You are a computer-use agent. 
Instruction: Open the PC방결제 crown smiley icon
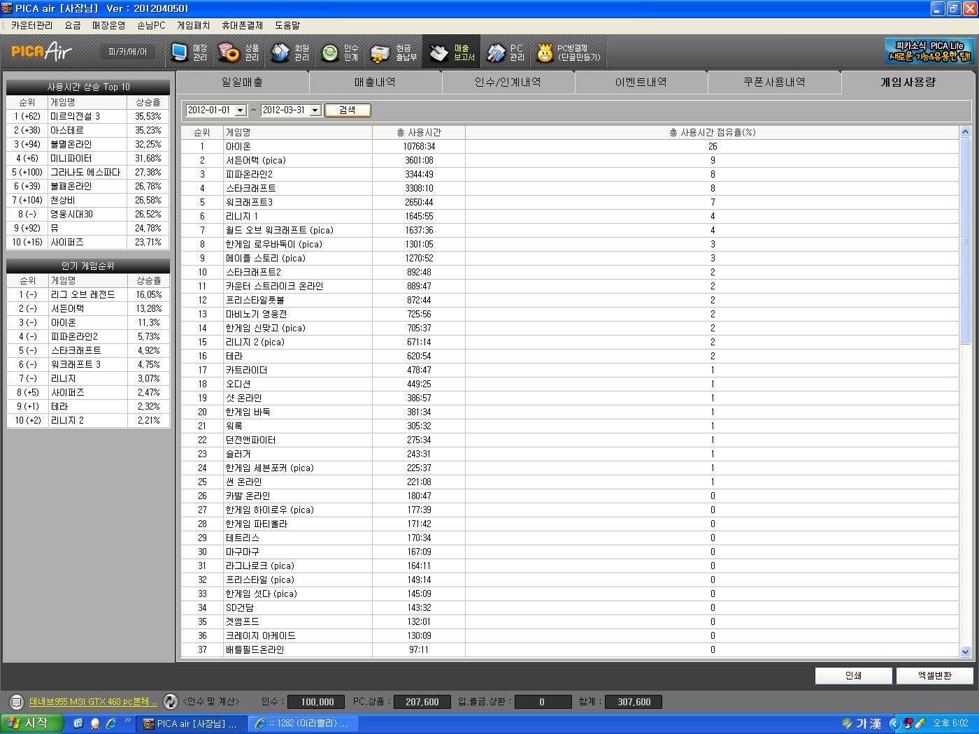(x=569, y=52)
